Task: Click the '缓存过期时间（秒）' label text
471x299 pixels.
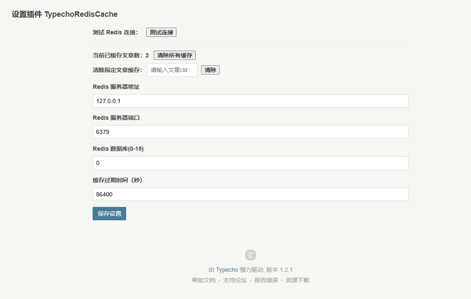Action: tap(118, 180)
